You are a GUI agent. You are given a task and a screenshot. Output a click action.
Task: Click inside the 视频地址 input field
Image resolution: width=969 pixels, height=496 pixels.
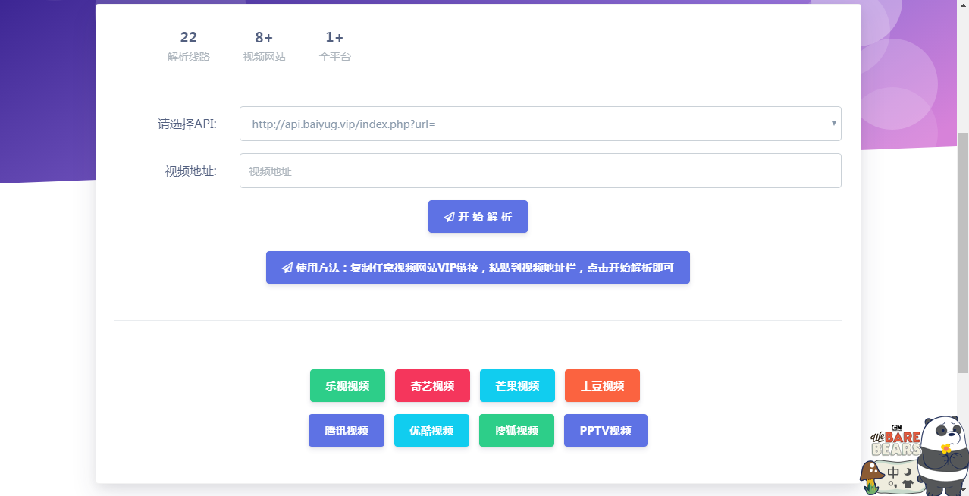540,170
